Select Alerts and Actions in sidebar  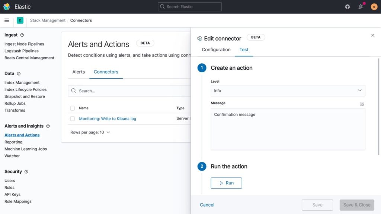(22, 135)
